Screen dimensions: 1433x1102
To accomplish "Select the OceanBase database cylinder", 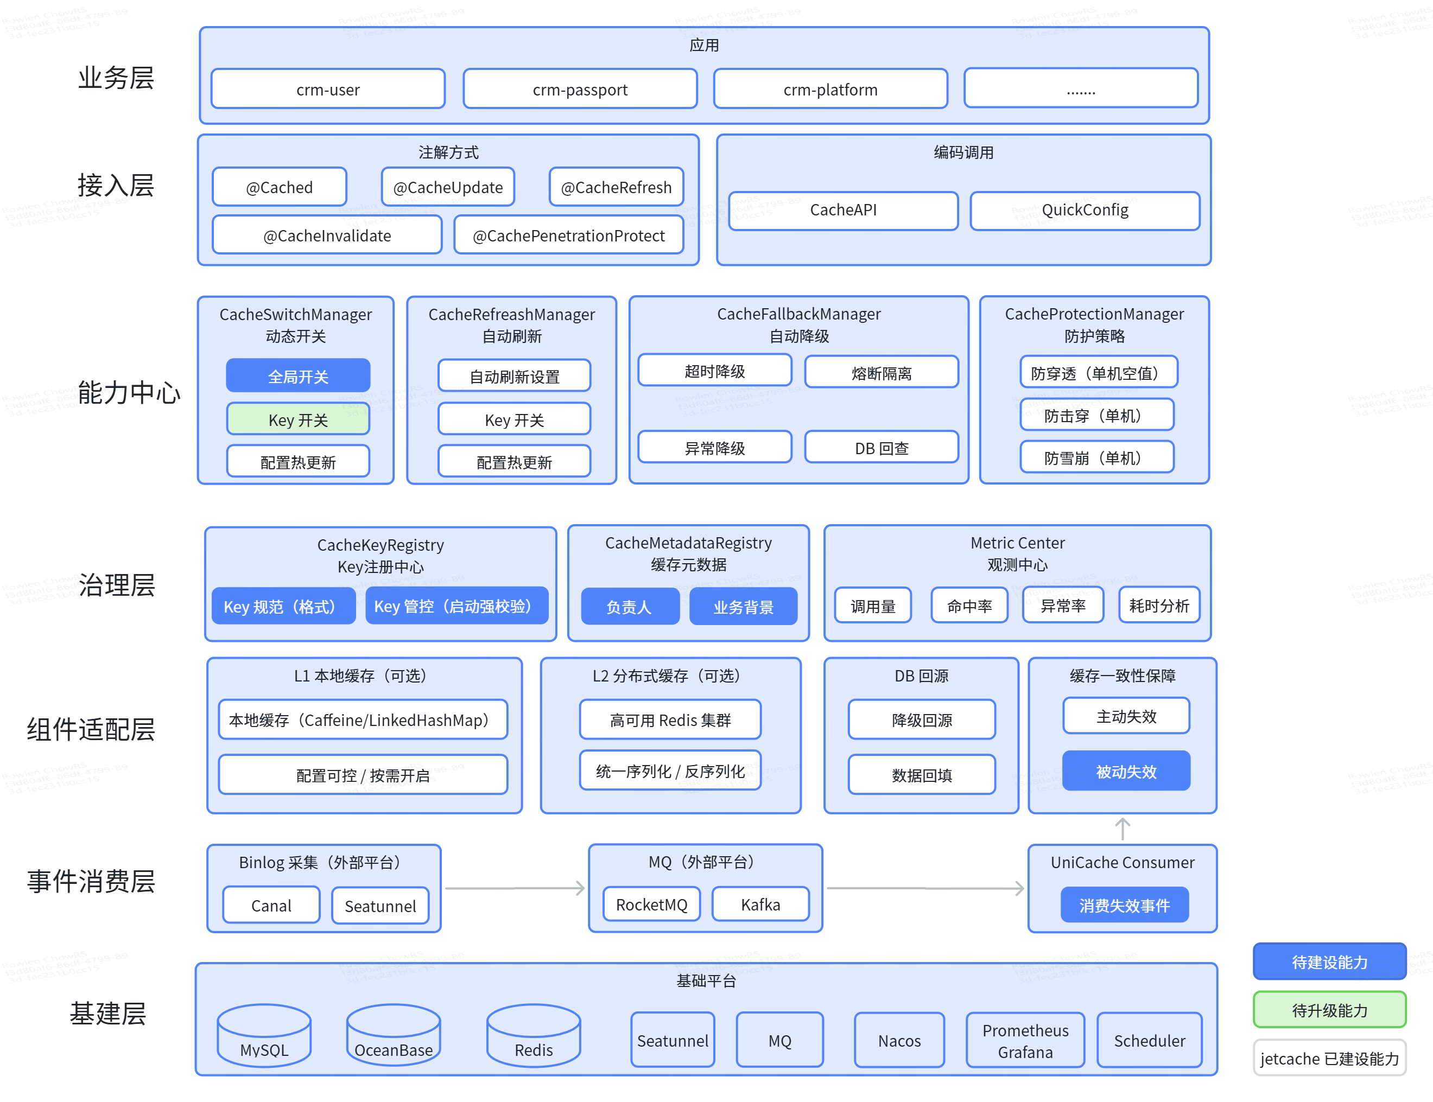I will coord(393,1034).
